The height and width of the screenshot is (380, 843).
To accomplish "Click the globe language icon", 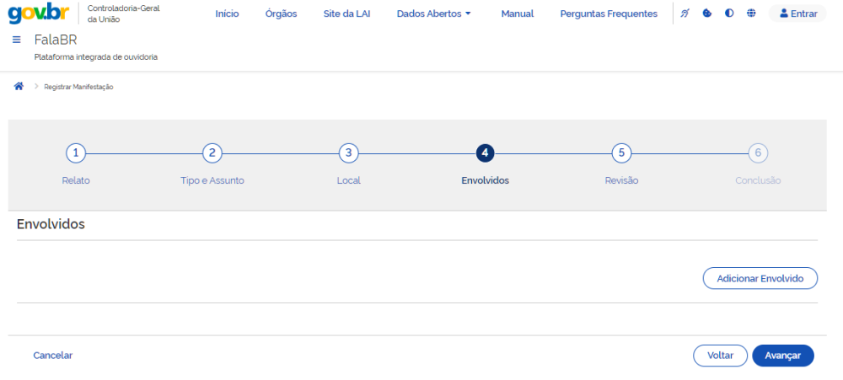I will point(751,13).
